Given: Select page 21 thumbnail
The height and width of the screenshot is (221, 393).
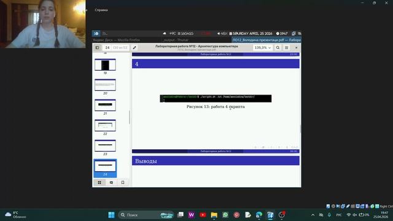Looking at the screenshot, I should [x=105, y=105].
